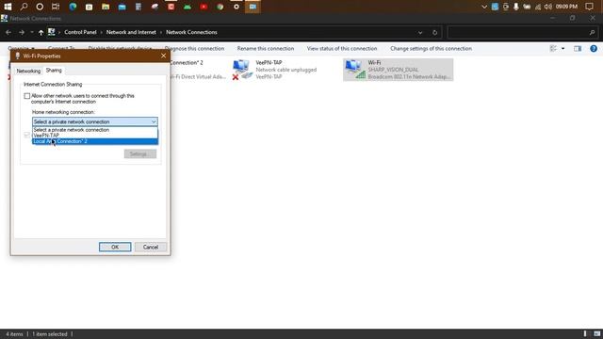Open Organize menu in command bar
This screenshot has height=339, width=603.
pos(21,48)
